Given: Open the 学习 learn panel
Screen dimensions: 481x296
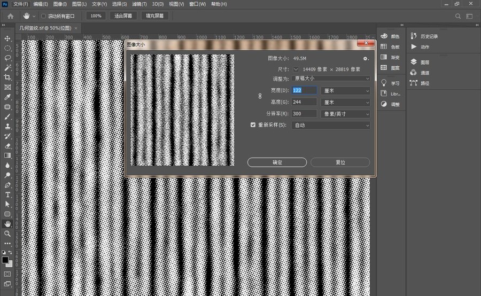Looking at the screenshot, I should [x=390, y=83].
